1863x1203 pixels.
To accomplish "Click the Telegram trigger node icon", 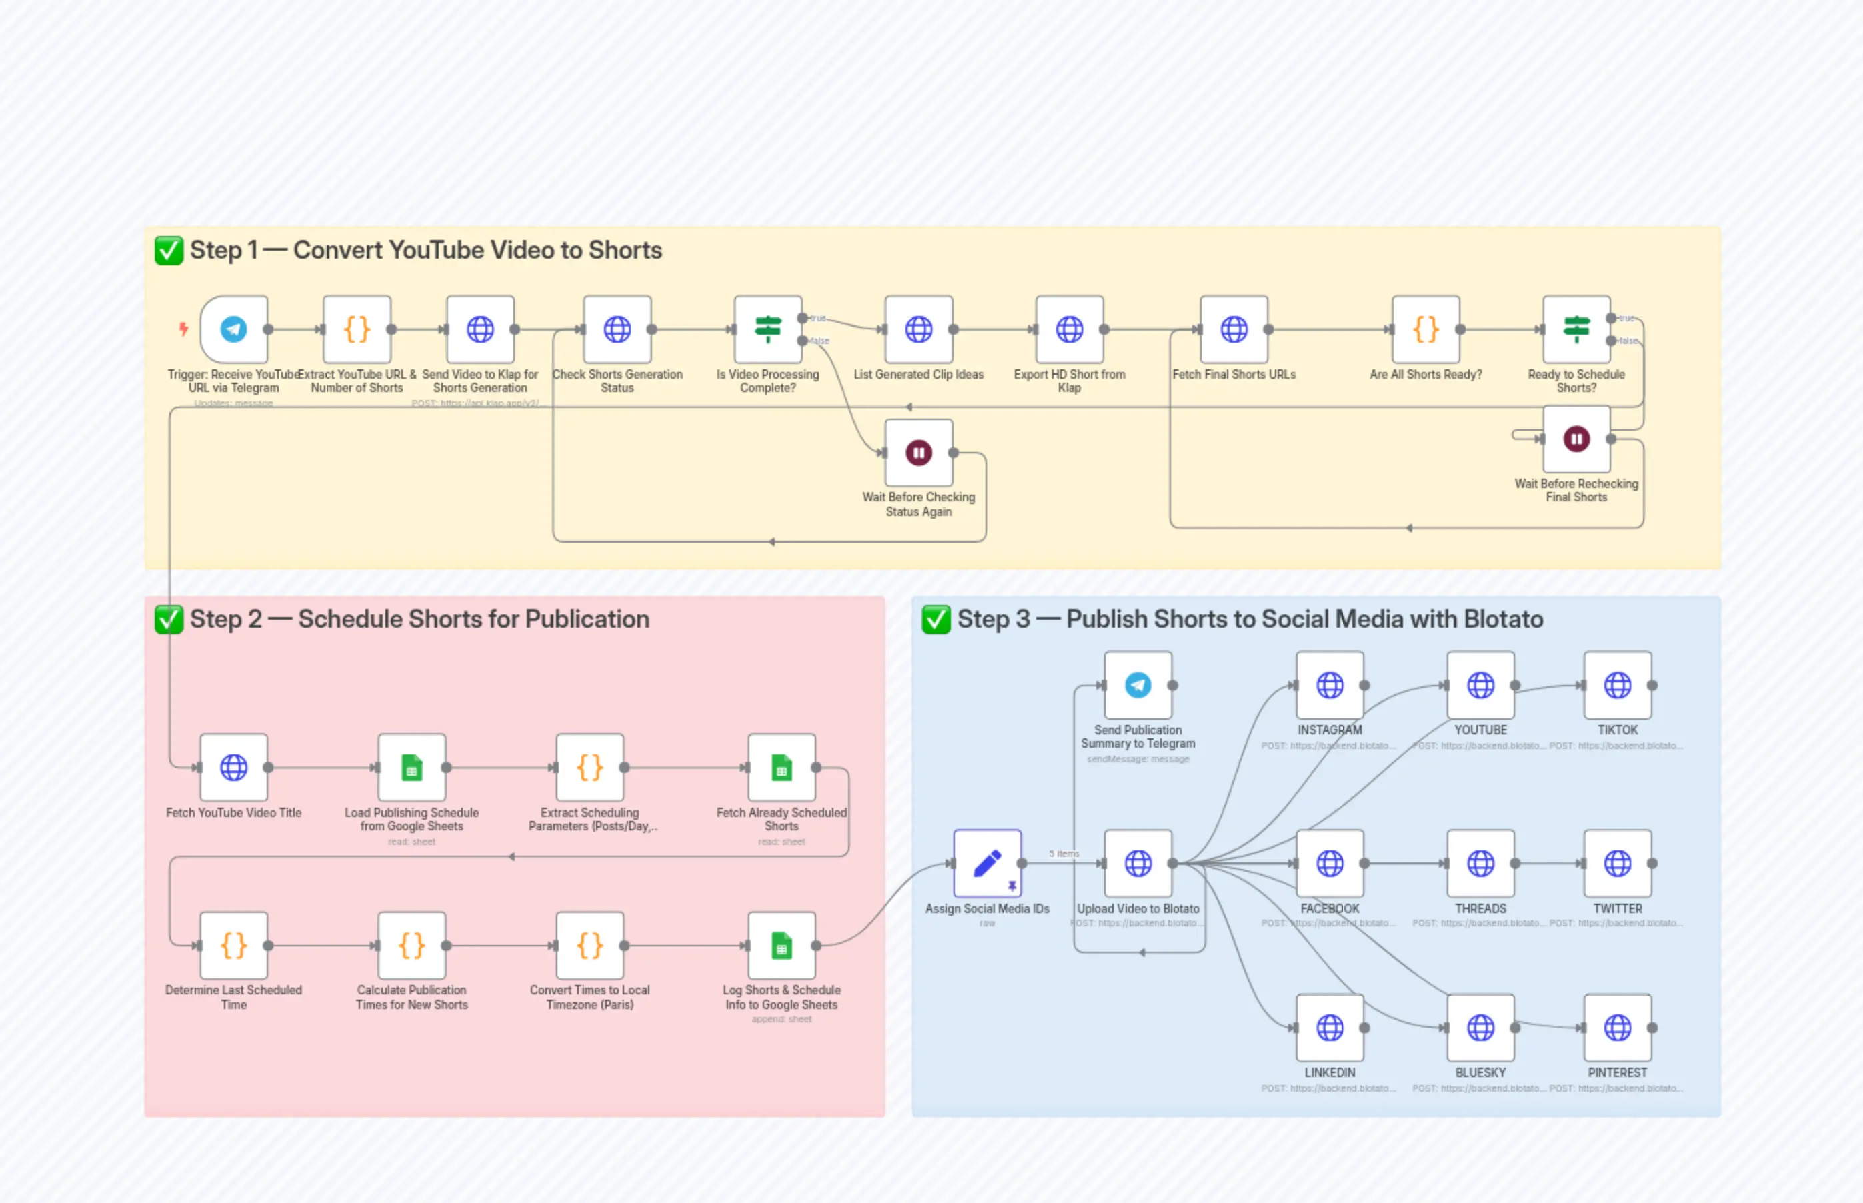I will pyautogui.click(x=233, y=329).
